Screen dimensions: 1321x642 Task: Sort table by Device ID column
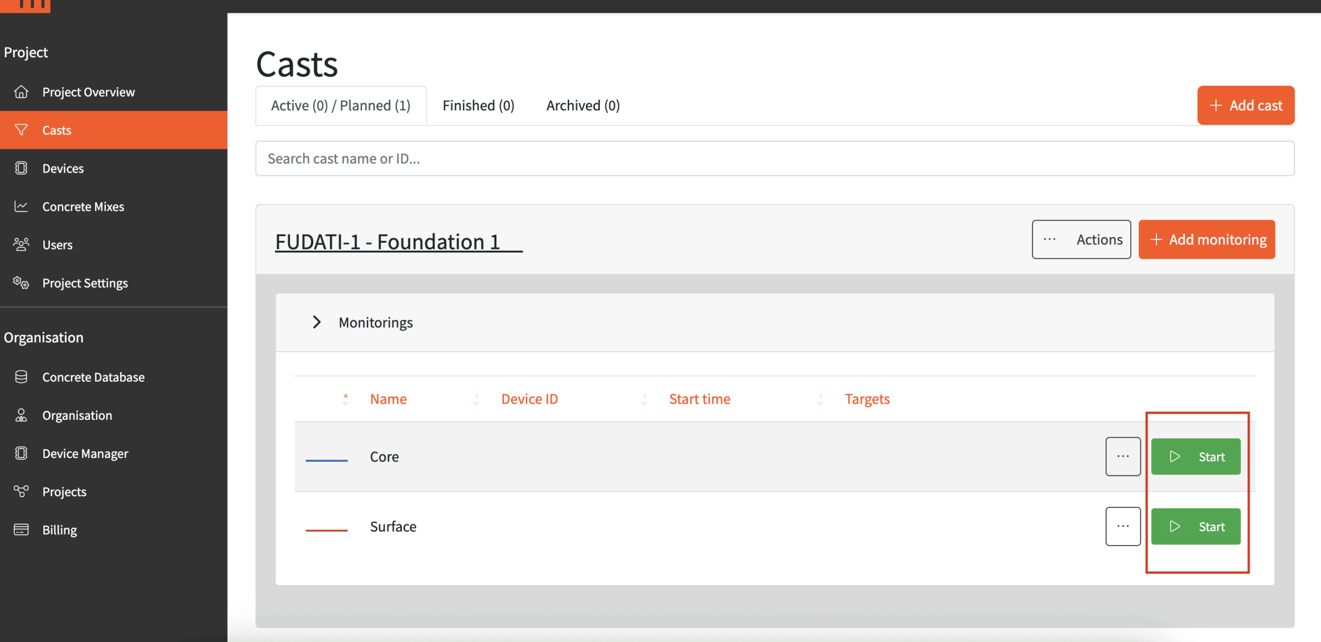click(529, 399)
